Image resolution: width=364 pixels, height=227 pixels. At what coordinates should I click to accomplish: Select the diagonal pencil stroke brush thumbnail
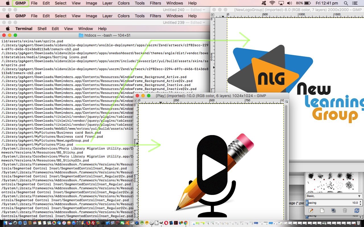[x=308, y=183]
